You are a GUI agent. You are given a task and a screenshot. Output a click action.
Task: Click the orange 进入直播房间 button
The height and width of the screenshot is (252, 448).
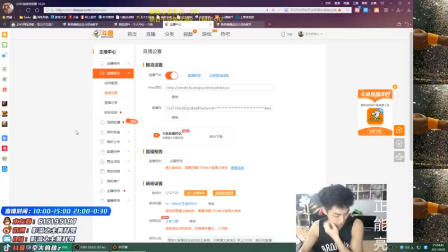point(195,193)
